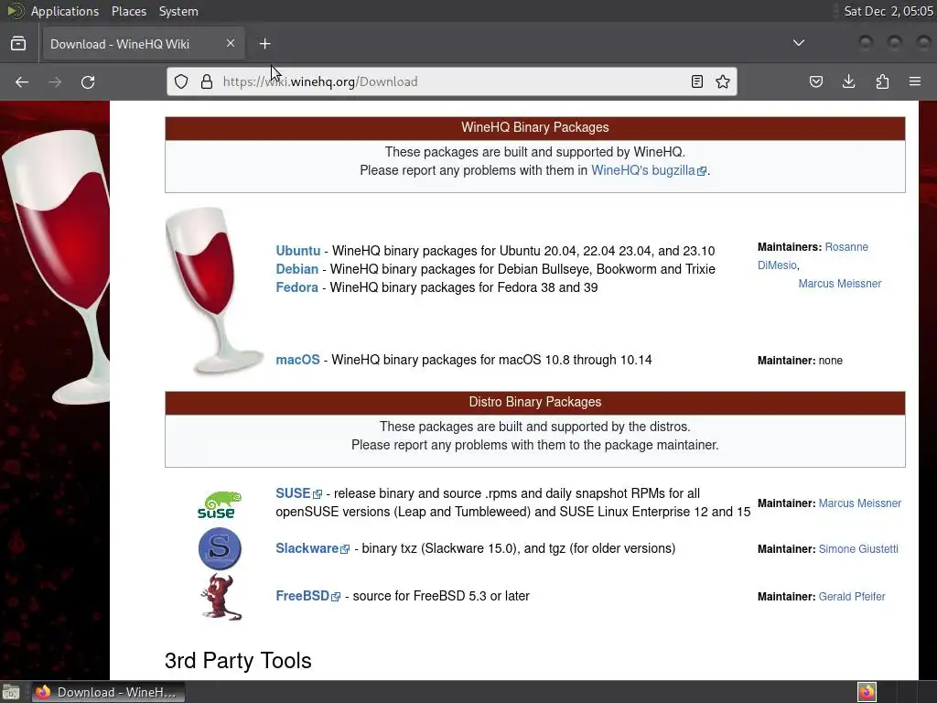
Task: Click the SUSE chameleon logo
Action: pos(220,504)
